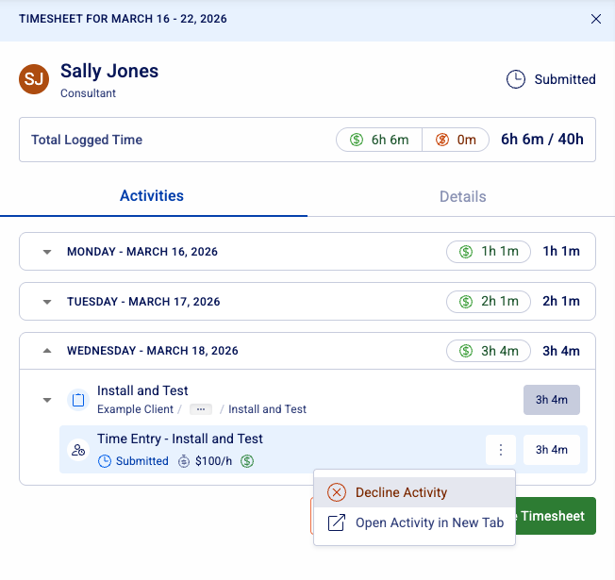The height and width of the screenshot is (580, 615).
Task: Click the time entry user-clock icon
Action: (x=78, y=450)
